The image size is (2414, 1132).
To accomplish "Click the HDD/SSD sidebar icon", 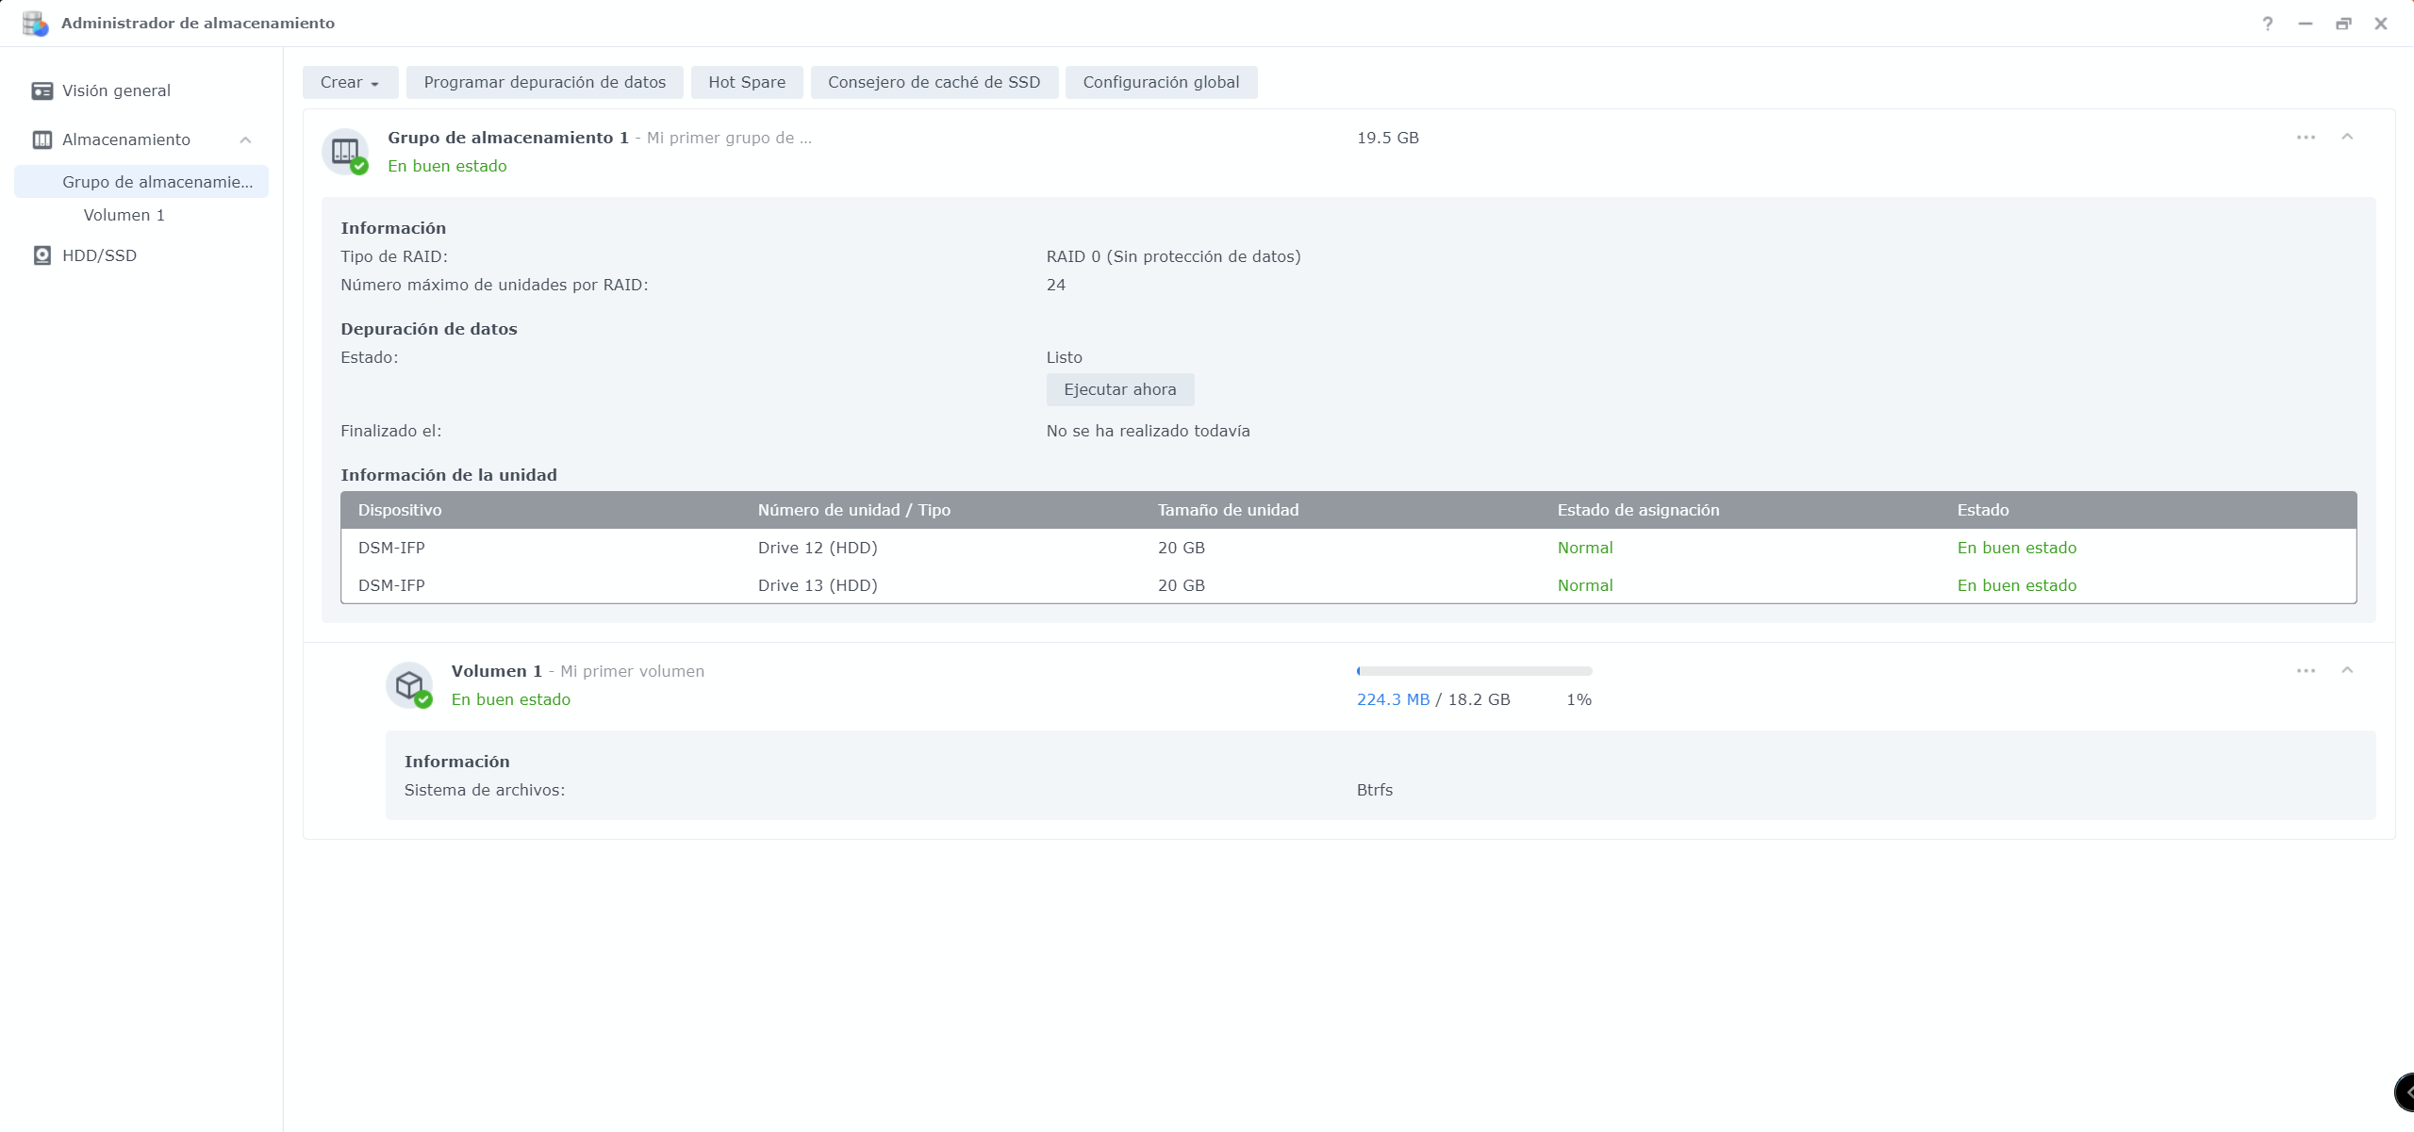I will 42,255.
